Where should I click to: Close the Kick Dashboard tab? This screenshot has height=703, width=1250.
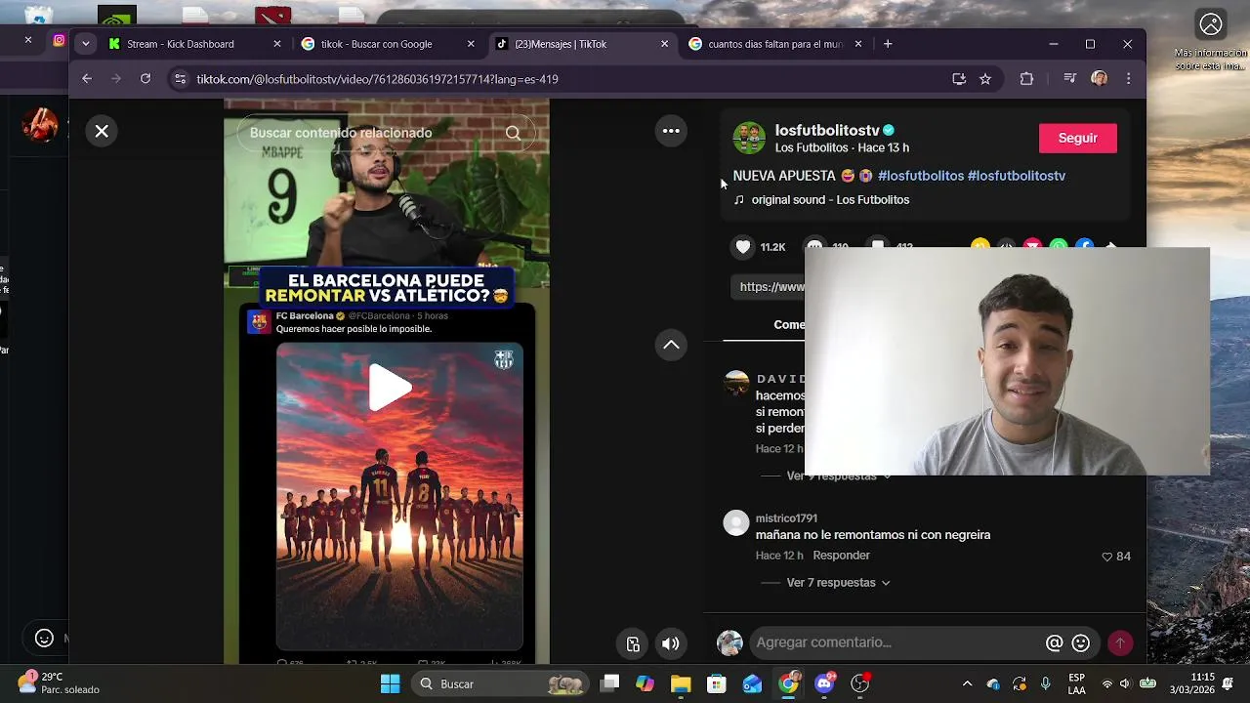(277, 44)
